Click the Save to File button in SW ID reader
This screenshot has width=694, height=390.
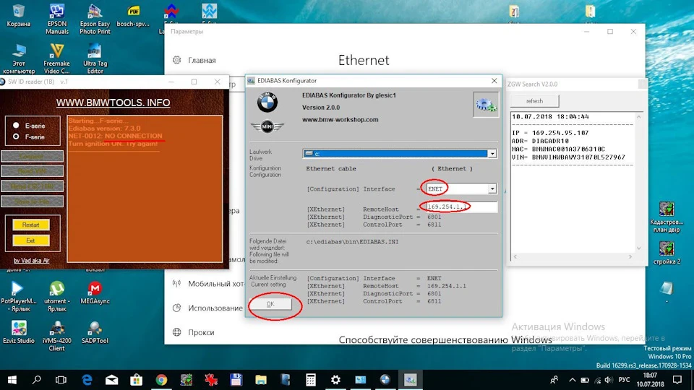pyautogui.click(x=32, y=201)
